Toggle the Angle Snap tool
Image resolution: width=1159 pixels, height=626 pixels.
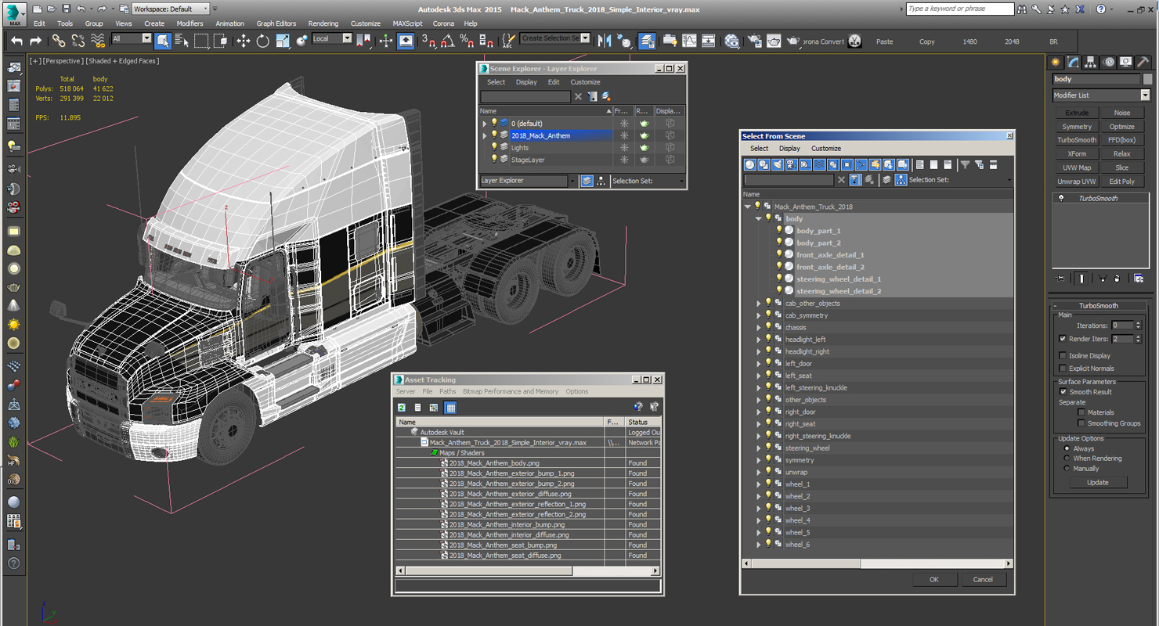click(448, 41)
